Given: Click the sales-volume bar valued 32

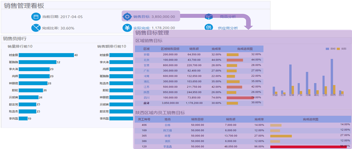Looking at the screenshot, I should pos(37,62).
